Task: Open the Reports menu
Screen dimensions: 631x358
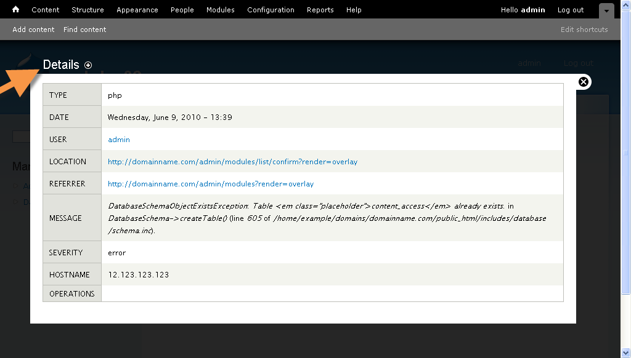Action: pos(320,10)
